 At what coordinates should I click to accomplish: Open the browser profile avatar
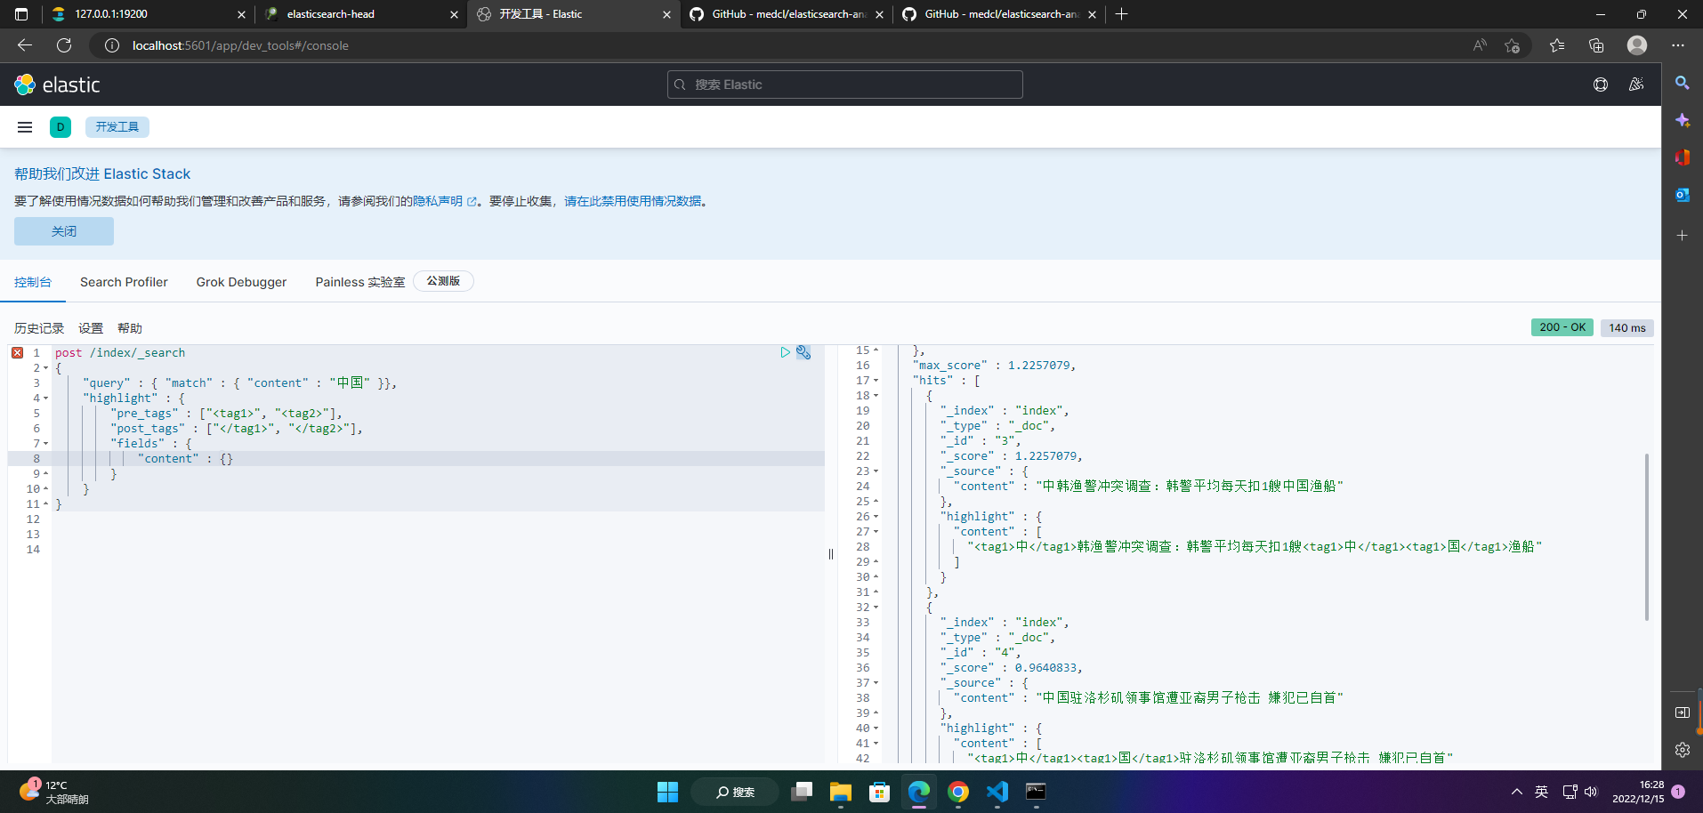coord(1637,45)
